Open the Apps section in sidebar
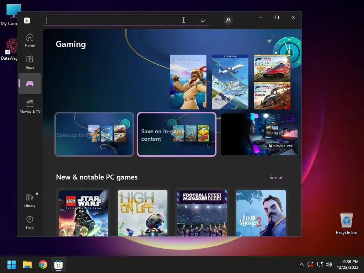364x273 pixels. (30, 62)
